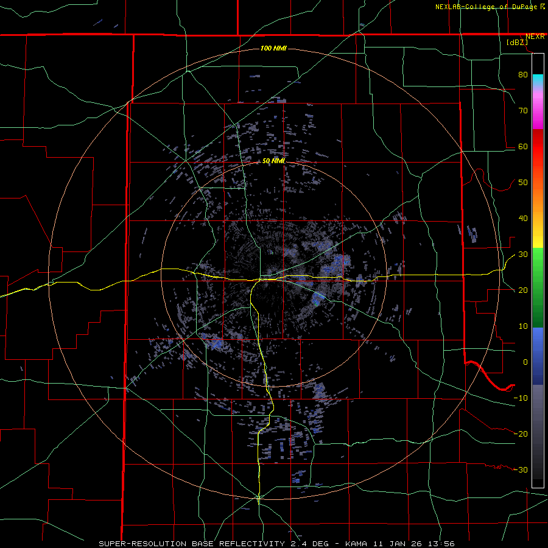548x548 pixels.
Task: Click the 70 value on the dBZ scale
Action: click(x=523, y=110)
